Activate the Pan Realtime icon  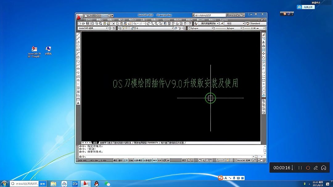coord(148,24)
